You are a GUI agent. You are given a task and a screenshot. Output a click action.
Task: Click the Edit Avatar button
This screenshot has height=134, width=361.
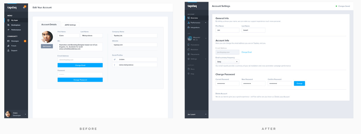point(47,46)
